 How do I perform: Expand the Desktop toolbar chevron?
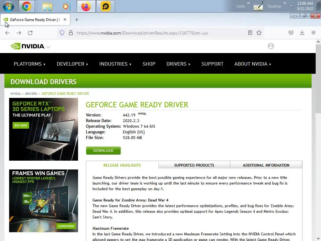[285, 3]
